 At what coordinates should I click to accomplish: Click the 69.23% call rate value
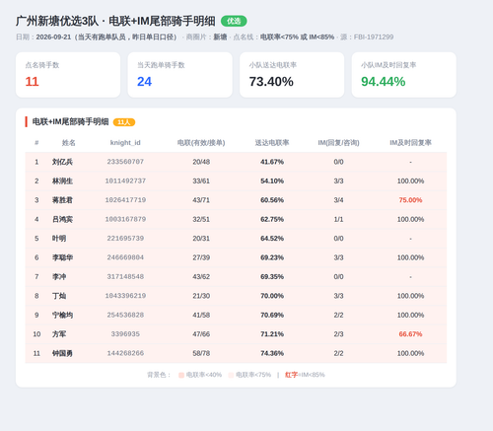tap(272, 257)
